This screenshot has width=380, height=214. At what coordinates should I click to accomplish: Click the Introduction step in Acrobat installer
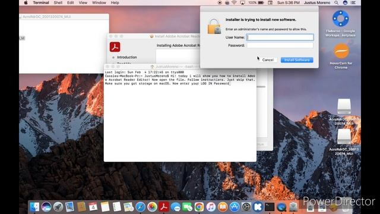126,57
